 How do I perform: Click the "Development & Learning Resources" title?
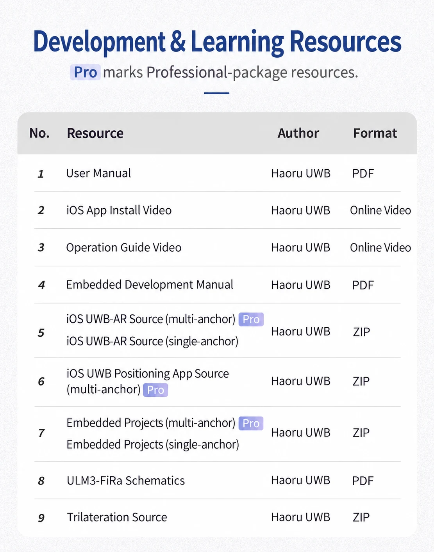pyautogui.click(x=217, y=42)
